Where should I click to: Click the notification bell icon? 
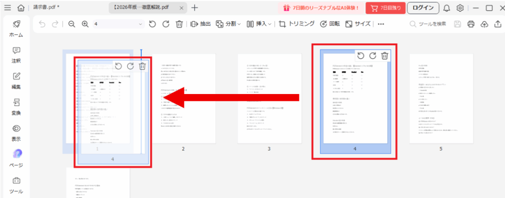446,8
